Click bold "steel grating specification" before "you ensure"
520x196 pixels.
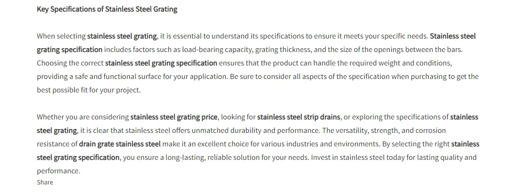78,157
